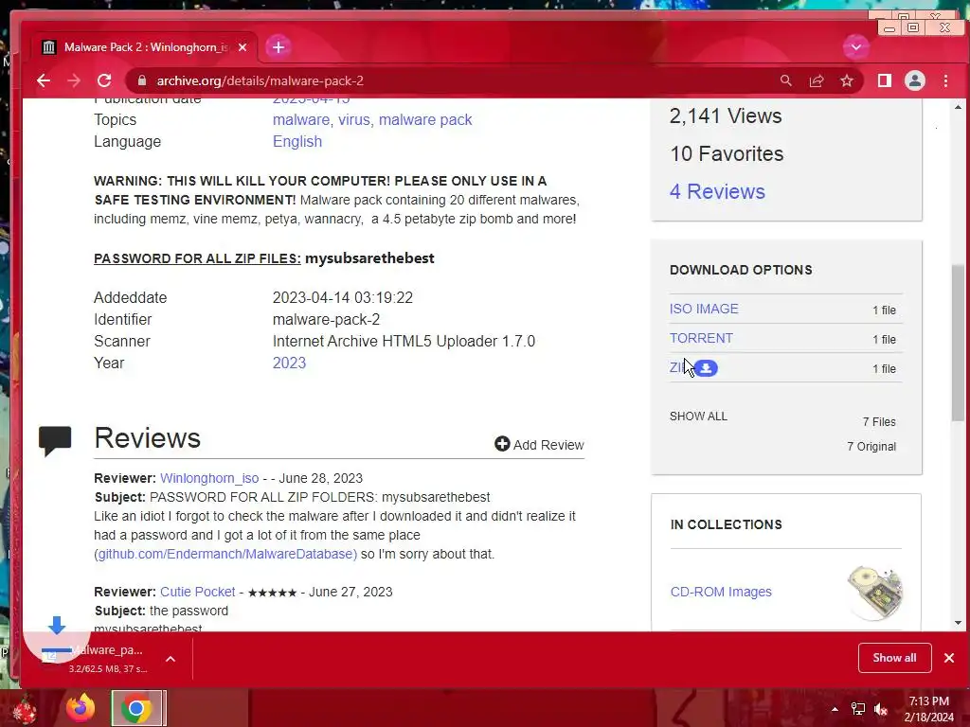Open the tab search dropdown arrow
This screenshot has width=970, height=727.
click(x=856, y=47)
